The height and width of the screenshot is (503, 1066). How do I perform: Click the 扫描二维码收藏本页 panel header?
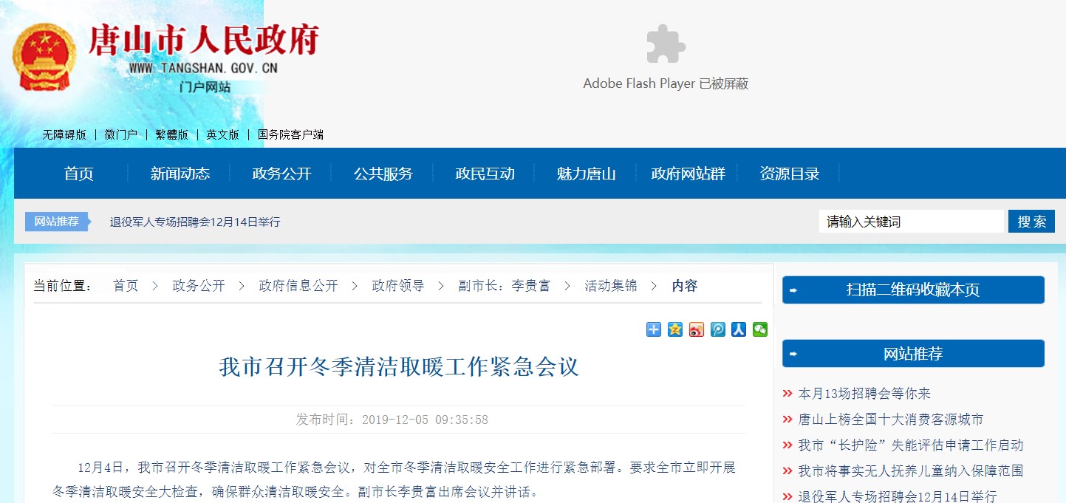(x=913, y=290)
